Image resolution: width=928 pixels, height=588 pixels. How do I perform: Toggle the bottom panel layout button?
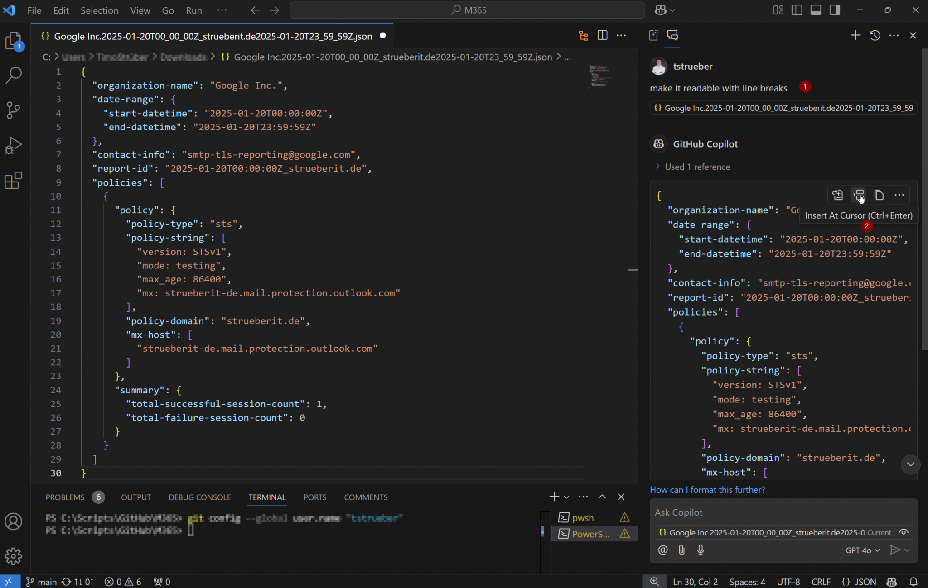(816, 10)
